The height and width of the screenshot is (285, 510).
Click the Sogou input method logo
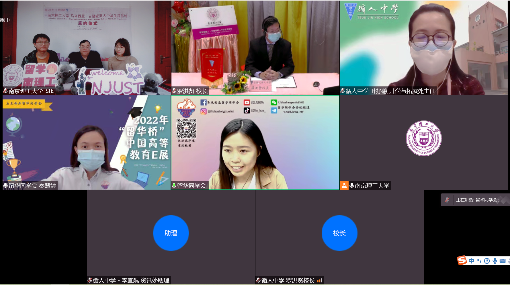[x=462, y=260]
